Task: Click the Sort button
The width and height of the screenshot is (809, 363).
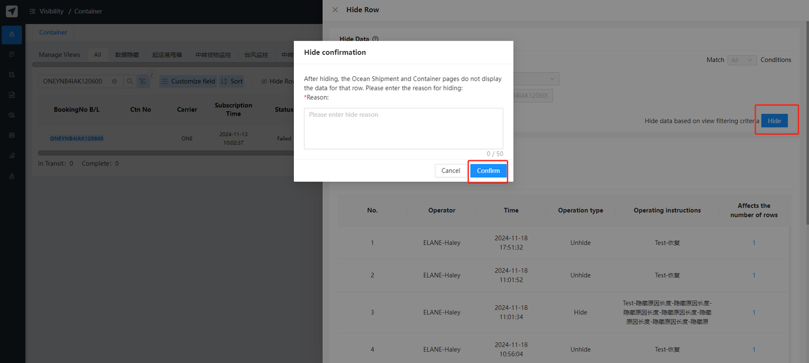Action: click(231, 81)
